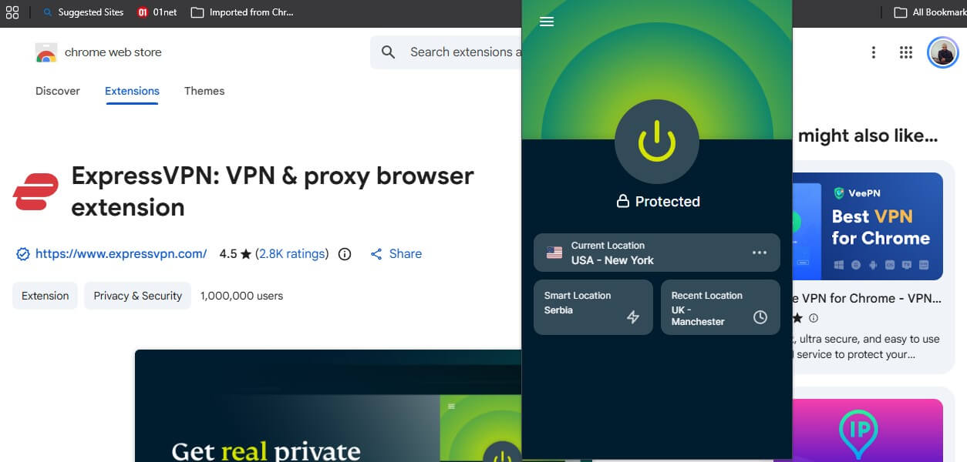Click the info icon under VeePN rating
Screen dimensions: 967x462
[814, 318]
